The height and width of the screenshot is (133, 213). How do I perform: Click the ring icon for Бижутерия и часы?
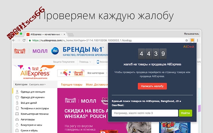17,125
